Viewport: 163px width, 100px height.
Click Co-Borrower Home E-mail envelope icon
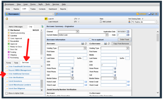point(128,82)
